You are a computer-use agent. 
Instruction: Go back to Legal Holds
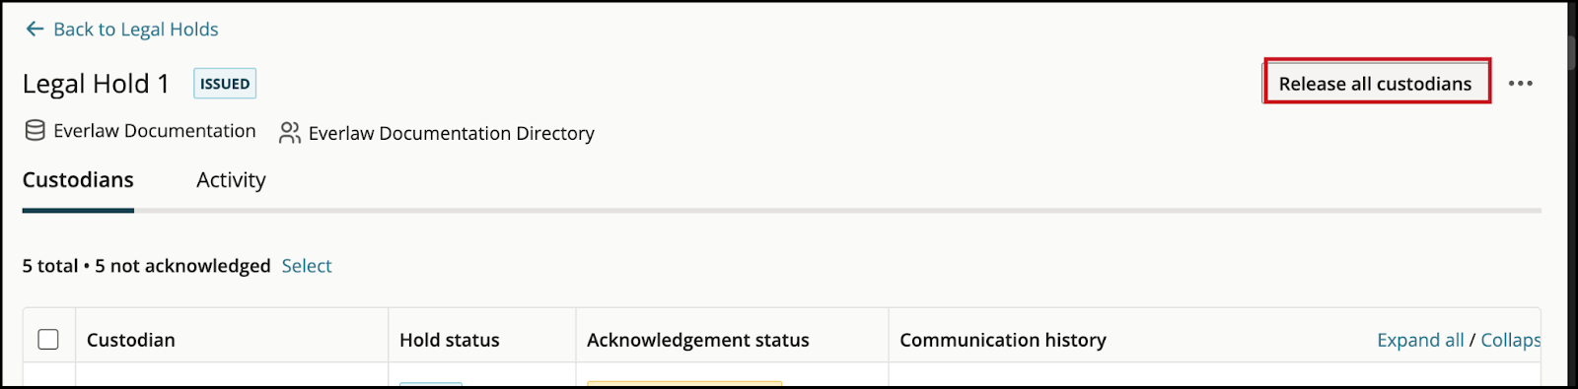coord(136,30)
